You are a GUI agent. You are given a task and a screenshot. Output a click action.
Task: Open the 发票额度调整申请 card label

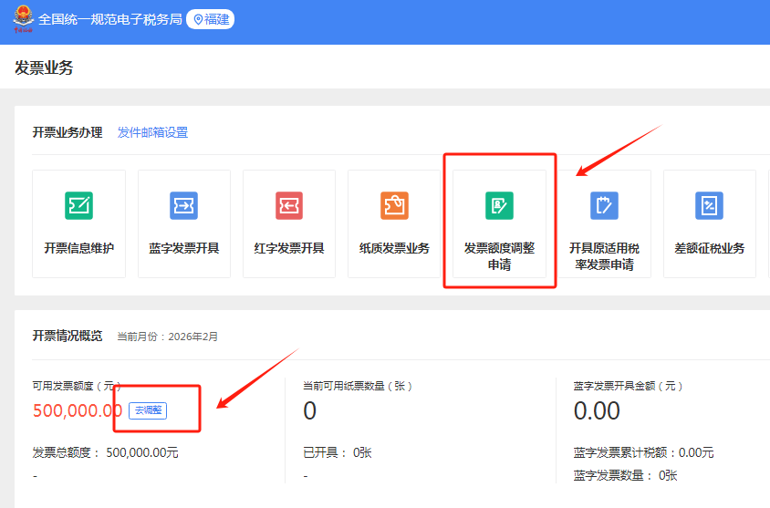pos(499,256)
